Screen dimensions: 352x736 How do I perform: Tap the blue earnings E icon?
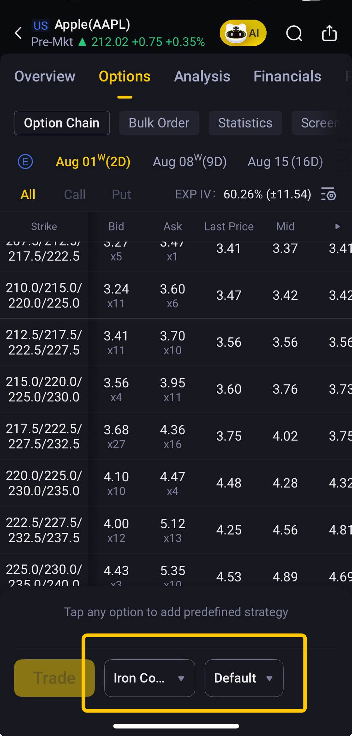[25, 161]
